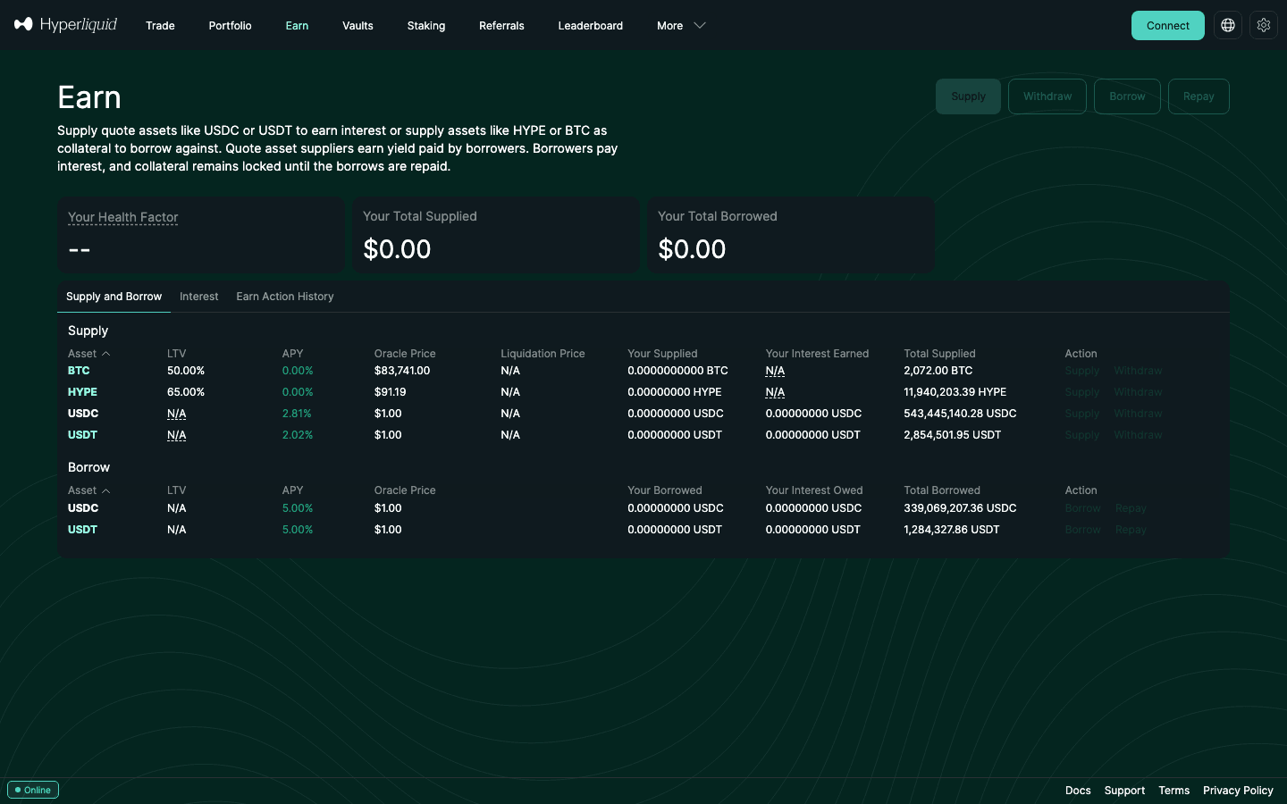Select the Earn nav item
The width and height of the screenshot is (1287, 804).
tap(297, 26)
